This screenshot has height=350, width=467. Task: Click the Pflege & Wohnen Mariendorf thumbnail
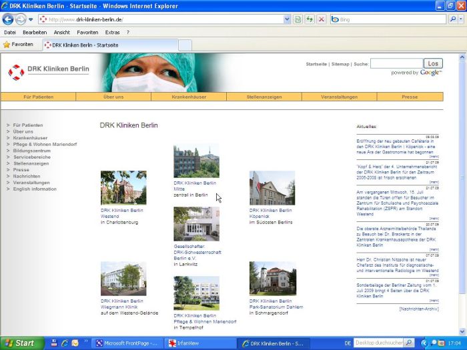coord(197,293)
